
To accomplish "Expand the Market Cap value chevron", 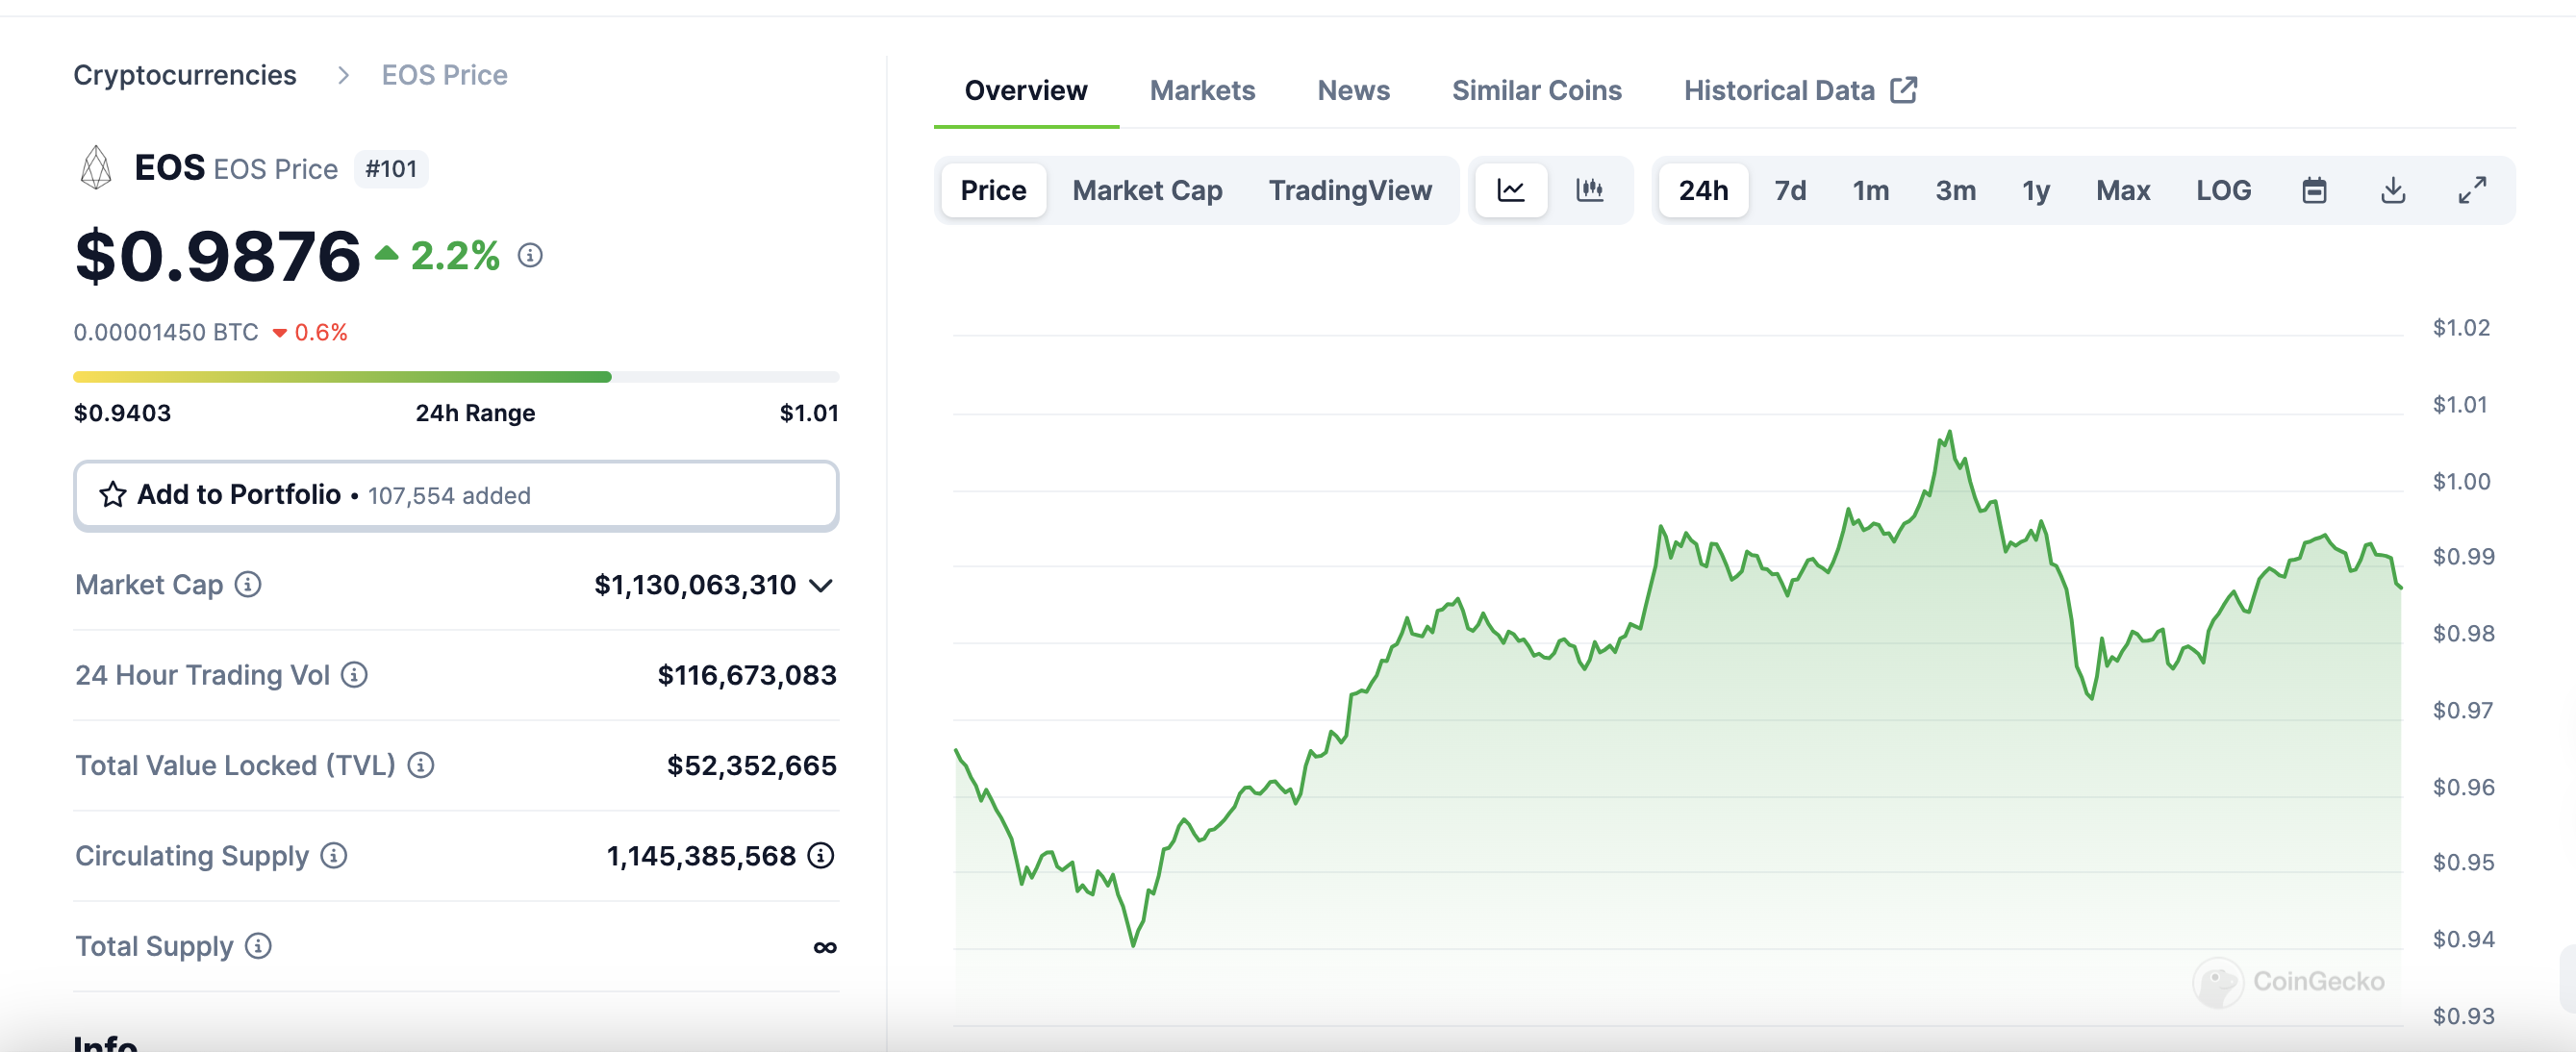I will point(821,585).
